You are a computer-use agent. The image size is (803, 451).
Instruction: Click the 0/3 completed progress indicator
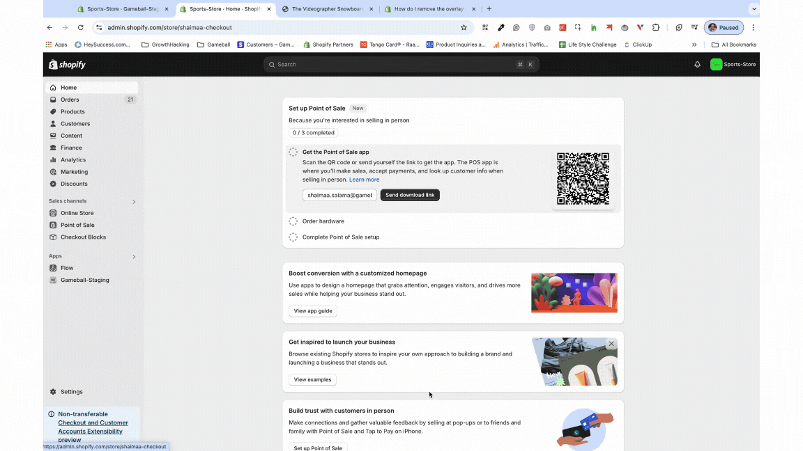(x=314, y=132)
